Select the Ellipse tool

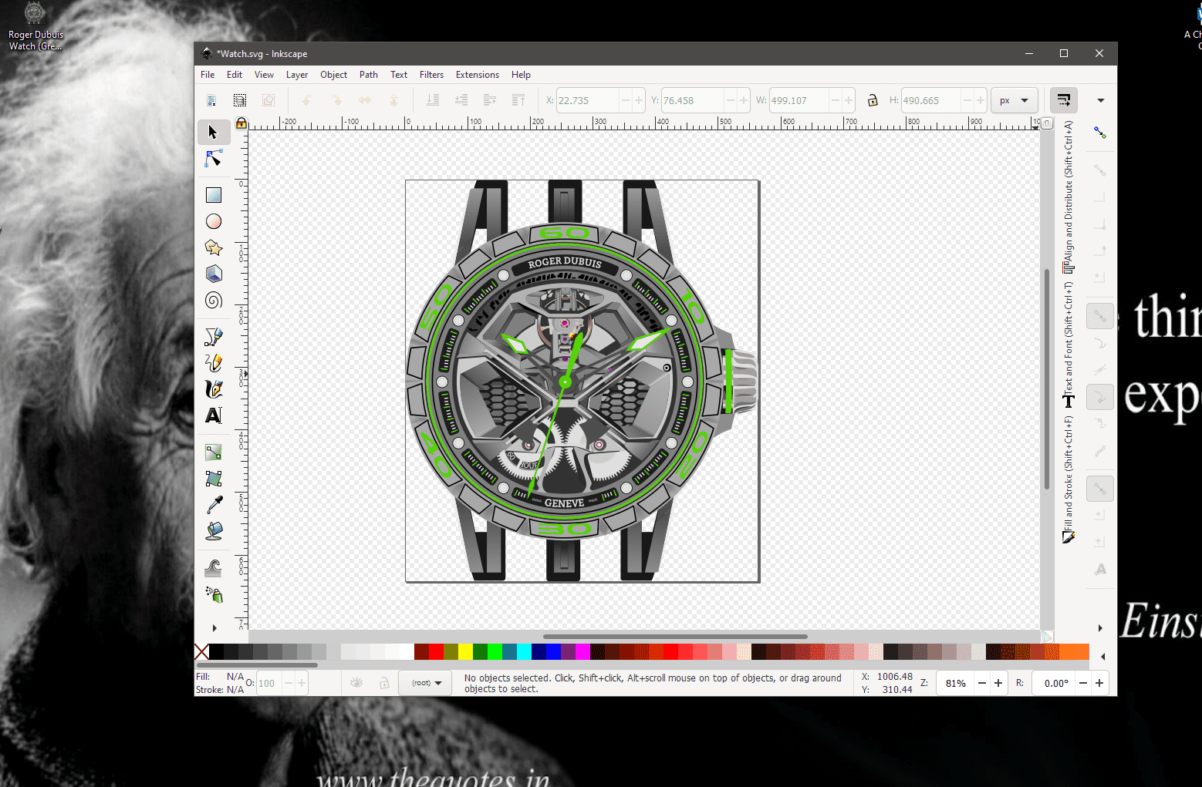(x=214, y=221)
